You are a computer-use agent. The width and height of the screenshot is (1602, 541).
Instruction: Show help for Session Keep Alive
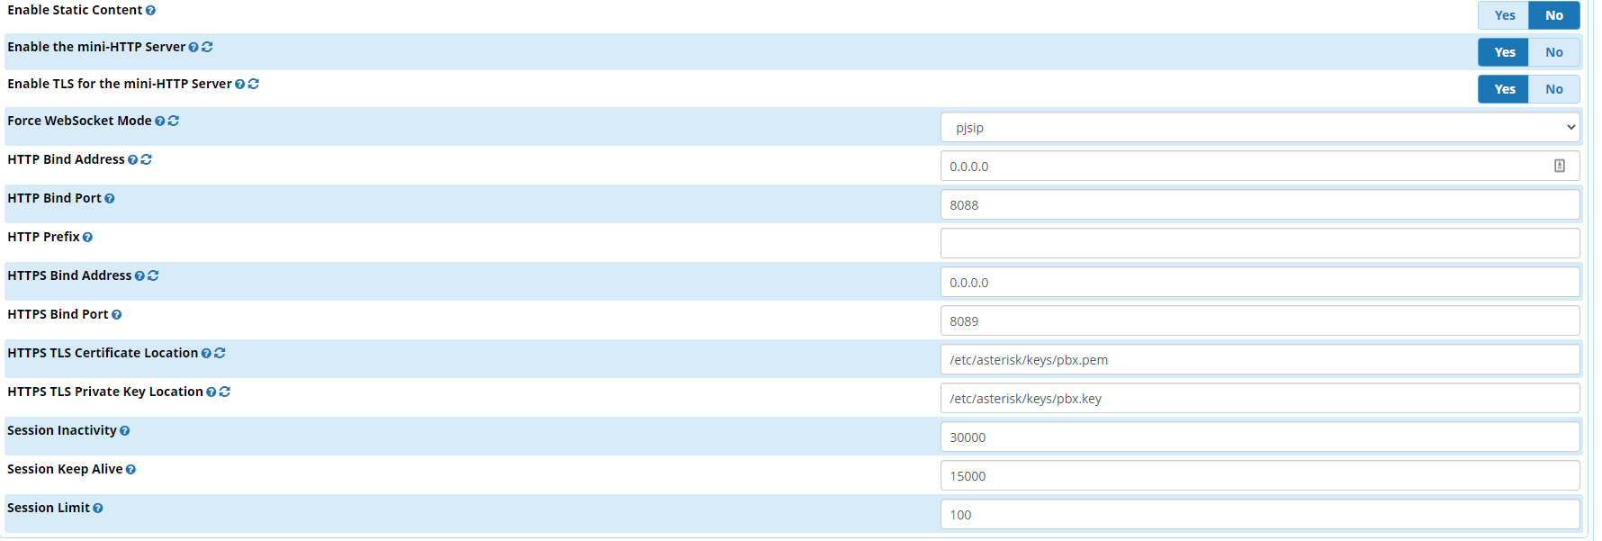point(130,470)
